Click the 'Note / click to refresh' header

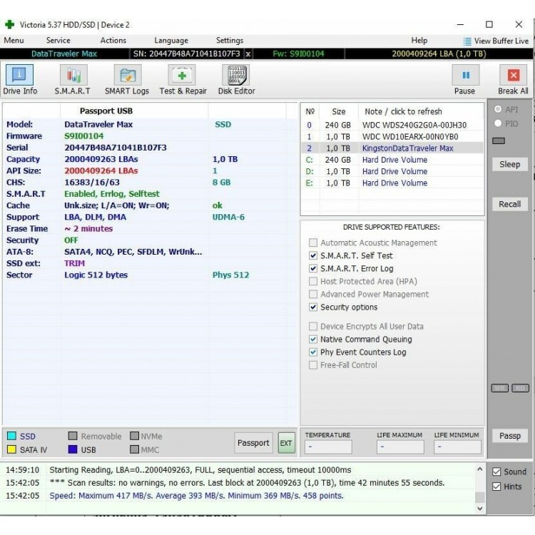point(403,111)
